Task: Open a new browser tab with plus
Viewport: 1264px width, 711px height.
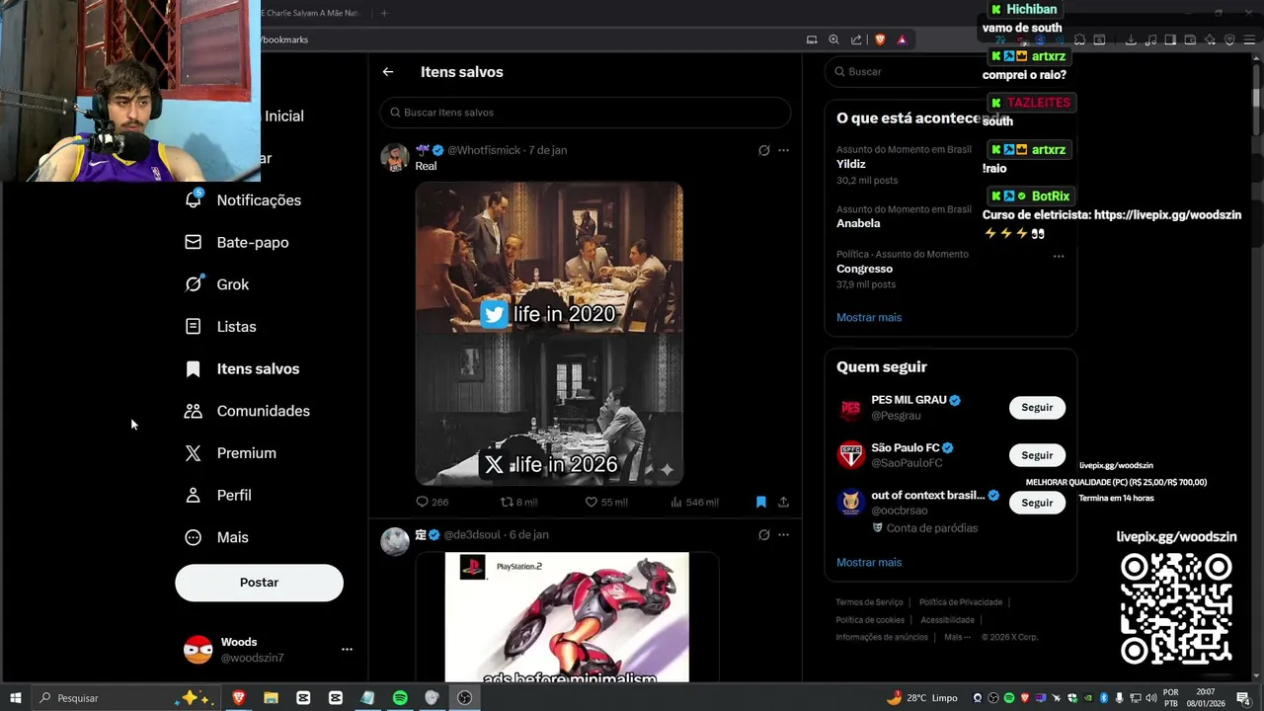Action: (384, 13)
